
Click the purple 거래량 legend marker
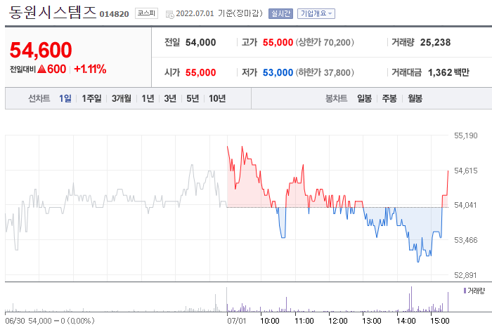(465, 291)
